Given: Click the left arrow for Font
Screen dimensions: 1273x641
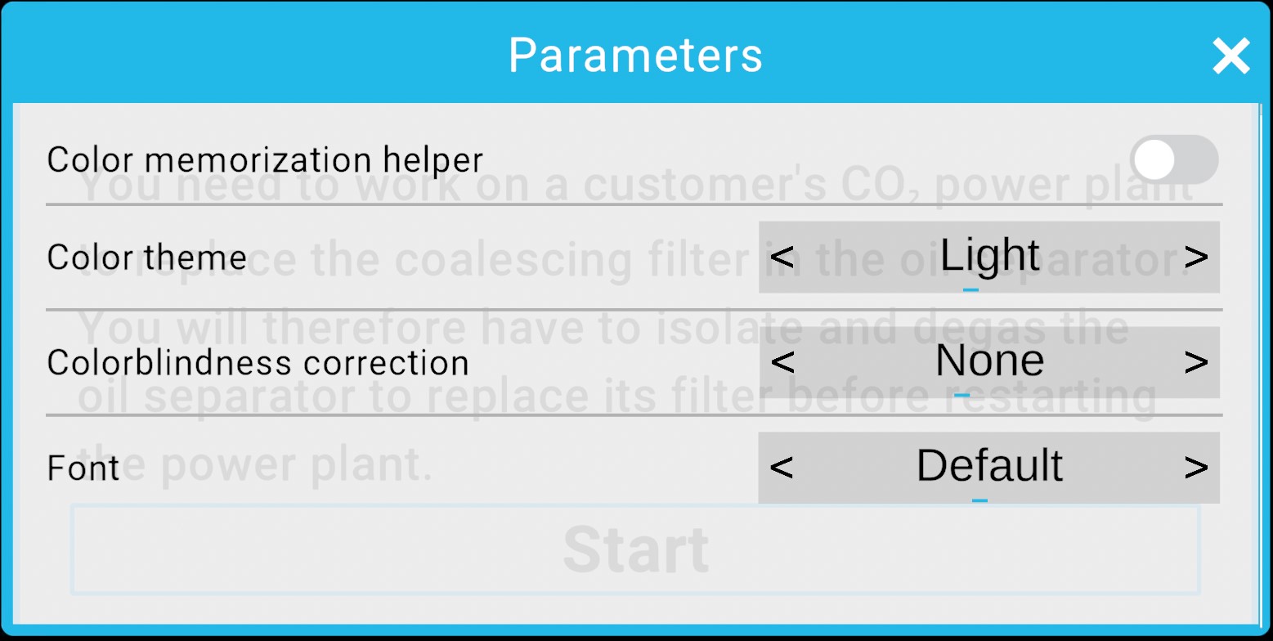Looking at the screenshot, I should (782, 467).
